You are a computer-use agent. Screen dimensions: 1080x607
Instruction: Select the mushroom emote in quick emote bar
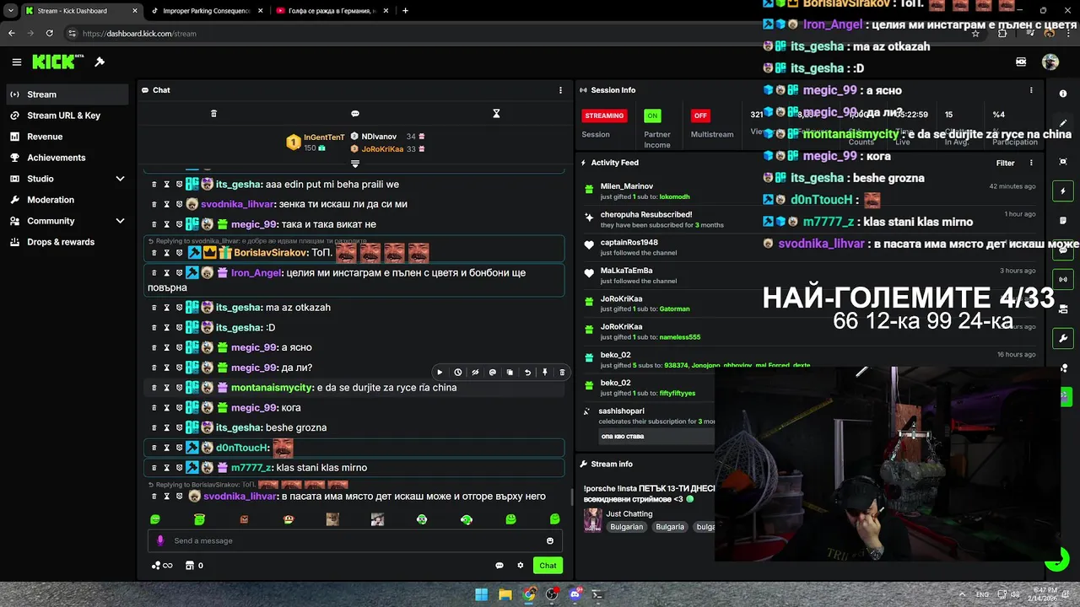tap(289, 519)
